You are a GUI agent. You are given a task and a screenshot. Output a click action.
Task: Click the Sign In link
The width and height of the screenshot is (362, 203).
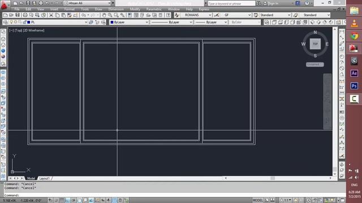(x=273, y=3)
